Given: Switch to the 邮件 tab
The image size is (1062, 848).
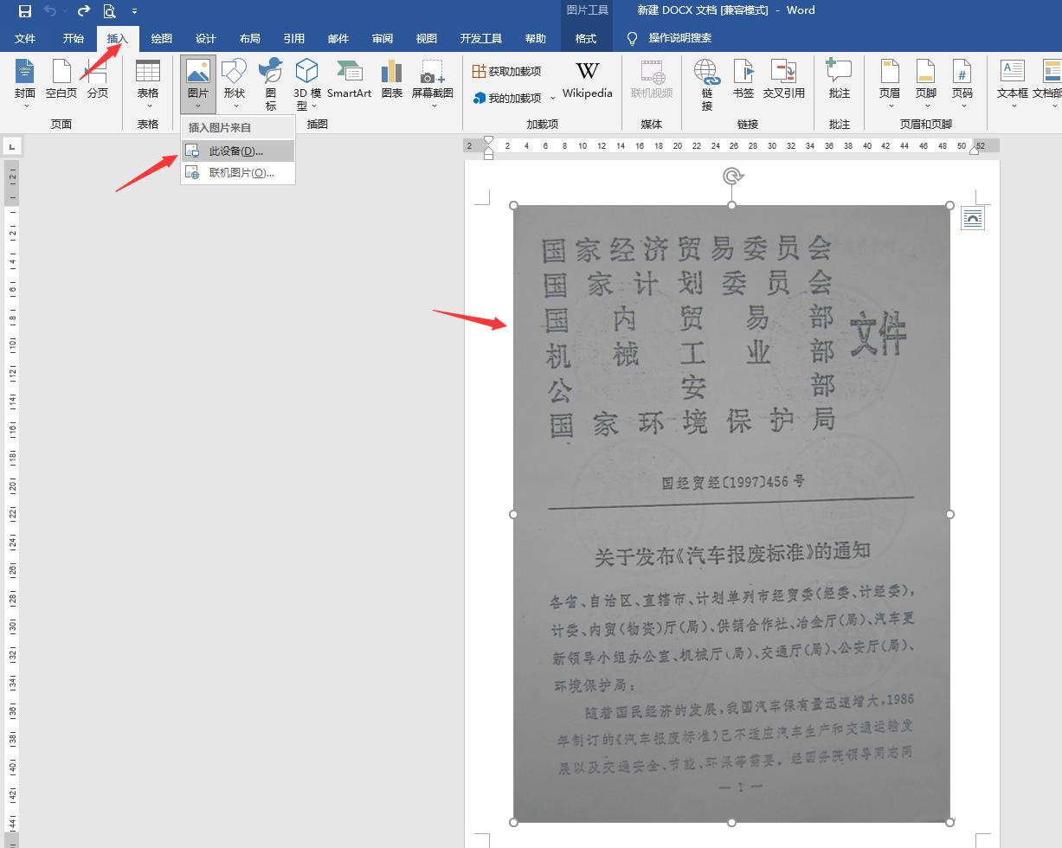Looking at the screenshot, I should pos(338,38).
